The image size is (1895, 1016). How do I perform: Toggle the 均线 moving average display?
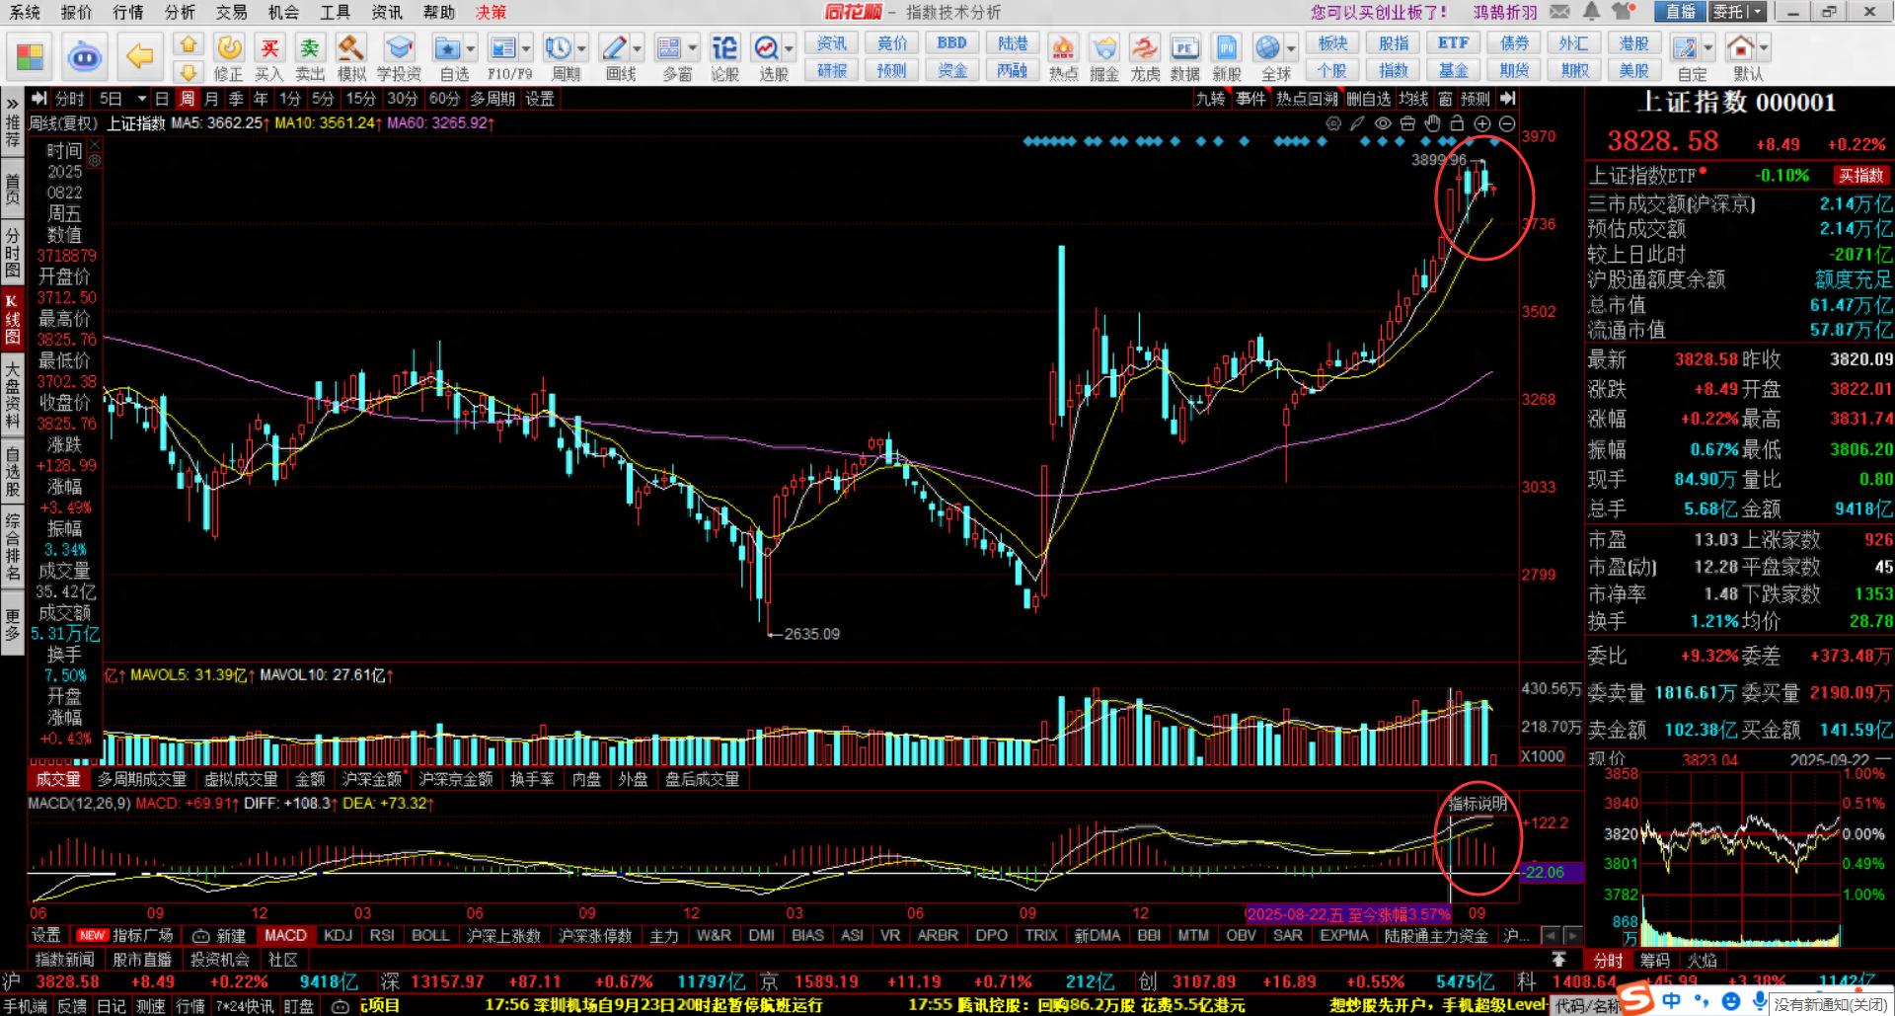click(1413, 99)
